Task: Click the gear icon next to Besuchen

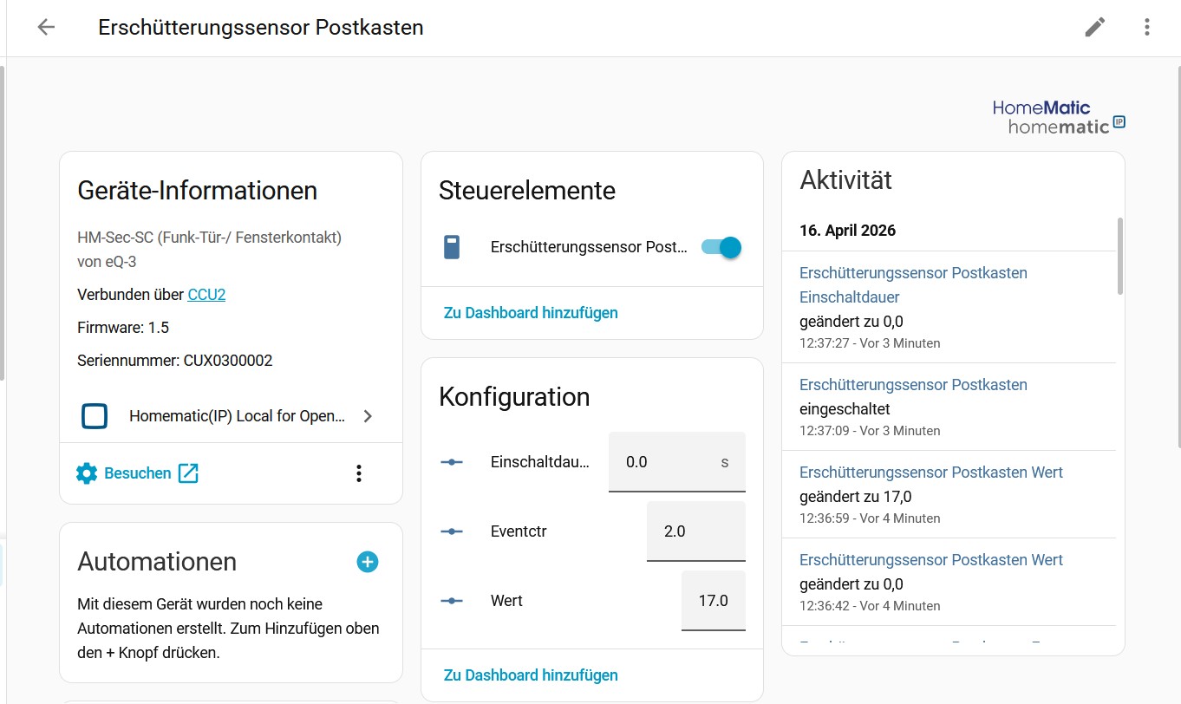Action: click(87, 473)
